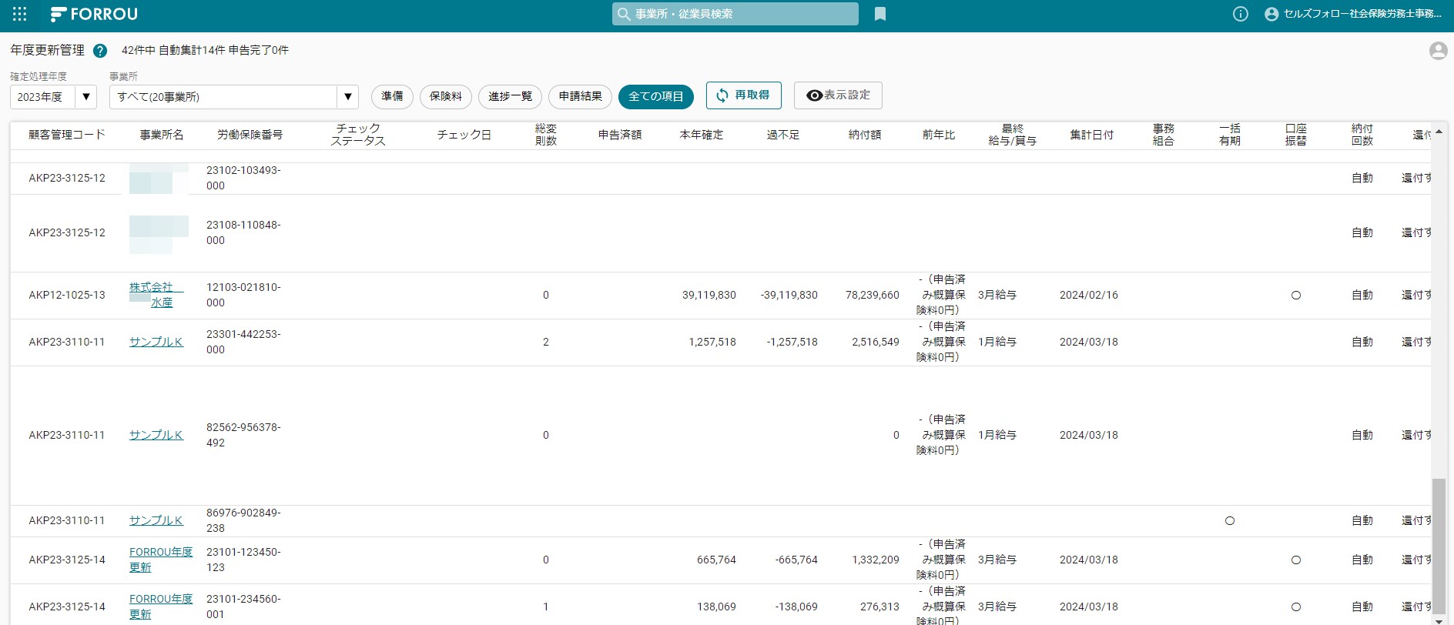
Task: Open the account icon beside セルズフォロー
Action: pyautogui.click(x=1271, y=14)
